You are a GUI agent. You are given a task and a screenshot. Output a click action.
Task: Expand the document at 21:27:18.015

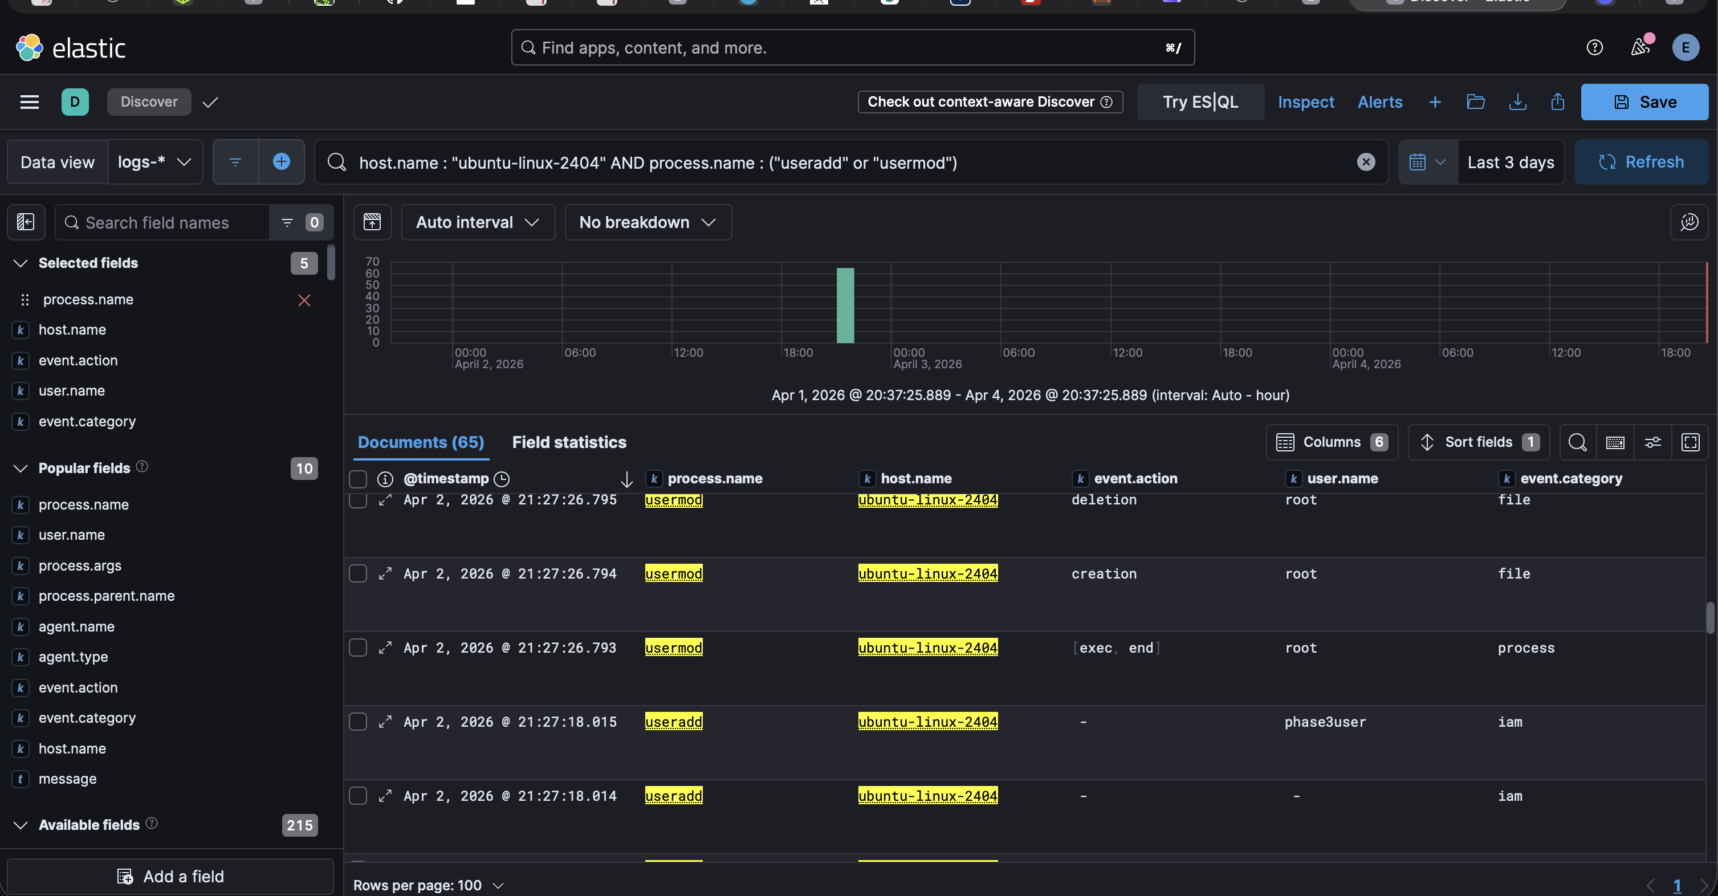385,722
